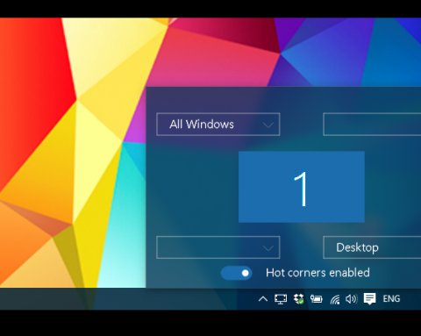
Task: Click the Hot corners enabled label
Action: [x=318, y=273]
